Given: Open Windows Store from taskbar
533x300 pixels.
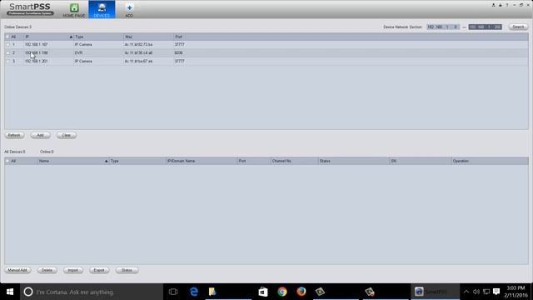Looking at the screenshot, I should pyautogui.click(x=263, y=292).
